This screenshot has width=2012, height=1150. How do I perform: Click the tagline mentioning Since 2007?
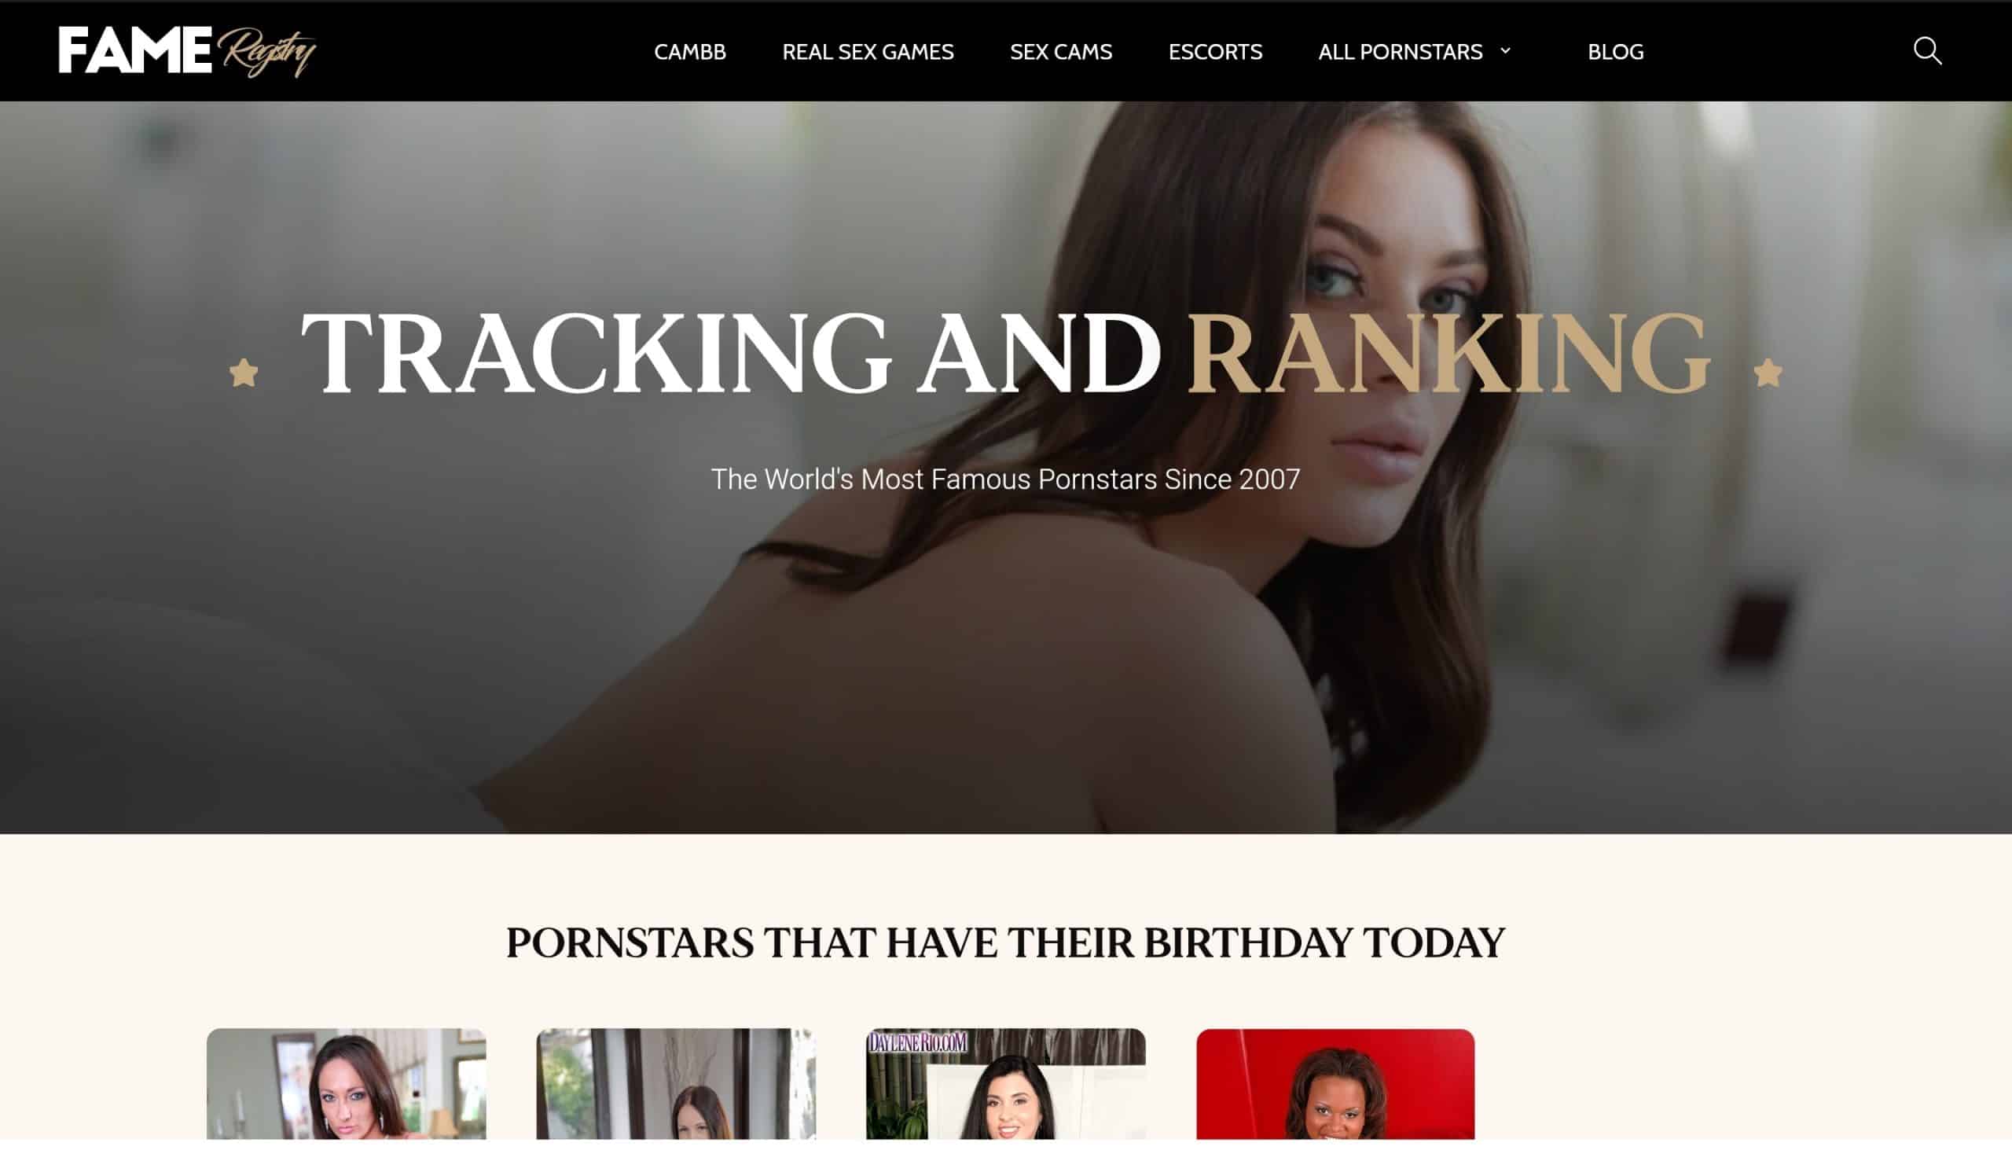click(x=1005, y=479)
